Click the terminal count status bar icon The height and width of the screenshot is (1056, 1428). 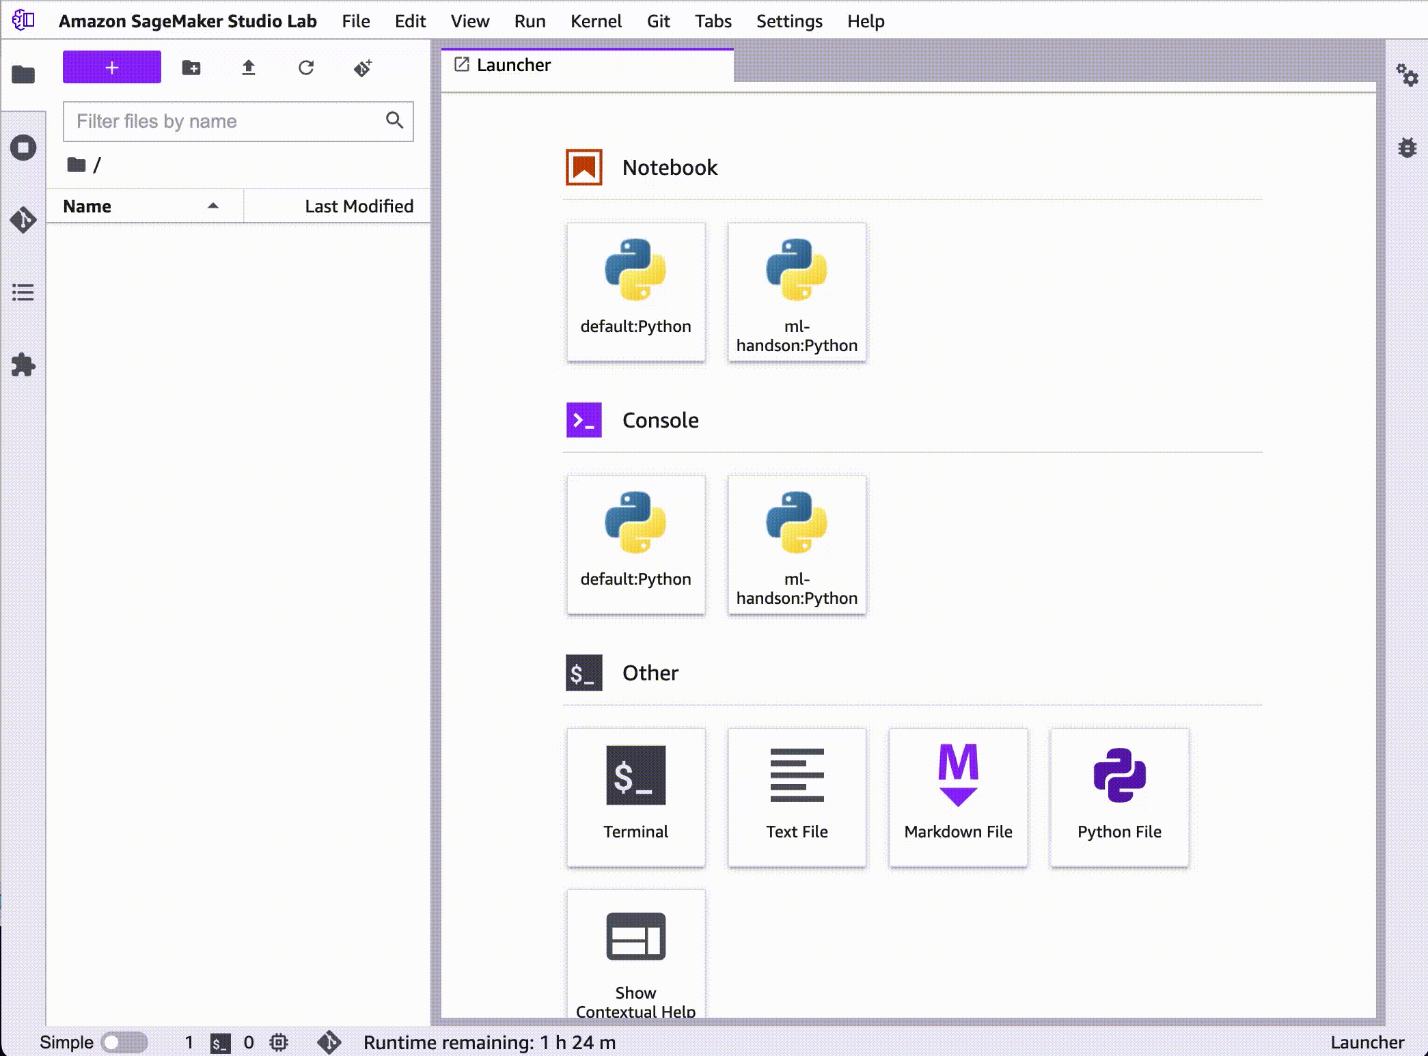(x=220, y=1042)
